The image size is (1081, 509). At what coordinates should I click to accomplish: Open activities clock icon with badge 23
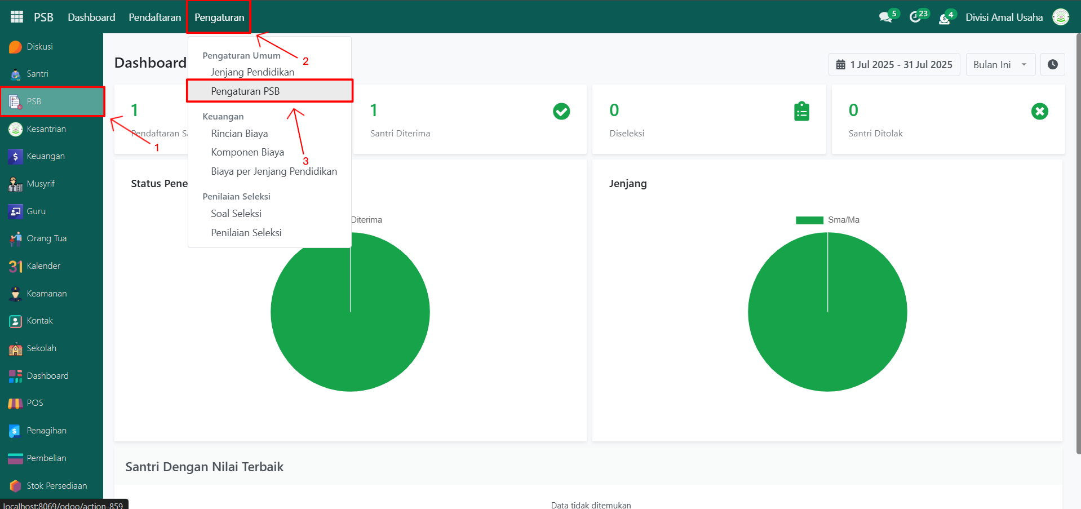(x=916, y=17)
